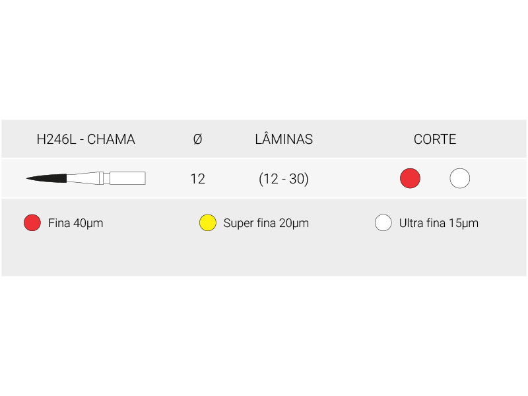Screen dimensions: 528x396
Task: Click the Ultra fina 15µm label text
Action: (x=439, y=223)
